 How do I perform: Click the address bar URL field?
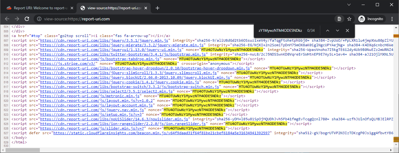(185, 19)
